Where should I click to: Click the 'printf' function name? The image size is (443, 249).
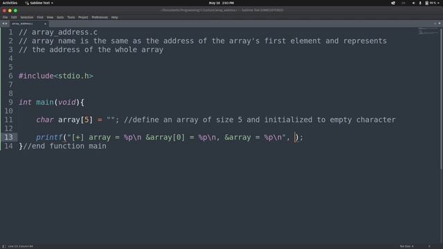(x=49, y=137)
